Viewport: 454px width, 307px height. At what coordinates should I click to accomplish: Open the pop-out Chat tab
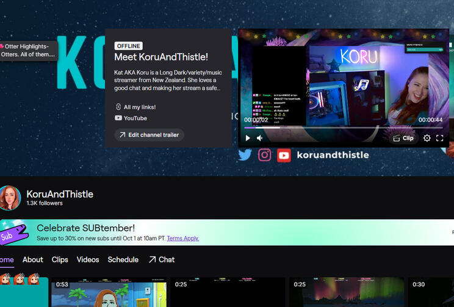pyautogui.click(x=162, y=260)
